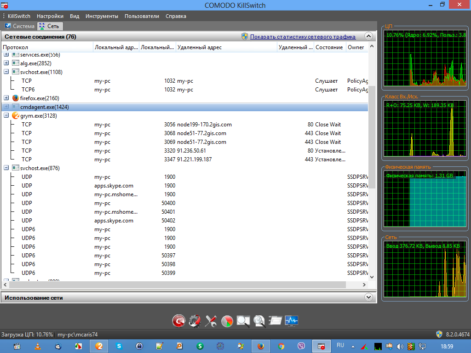
Task: Click version 8.2.0.4674 in status bar
Action: pyautogui.click(x=458, y=335)
